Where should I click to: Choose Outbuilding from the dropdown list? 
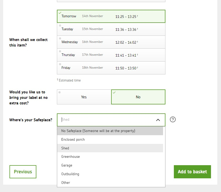pos(110,174)
